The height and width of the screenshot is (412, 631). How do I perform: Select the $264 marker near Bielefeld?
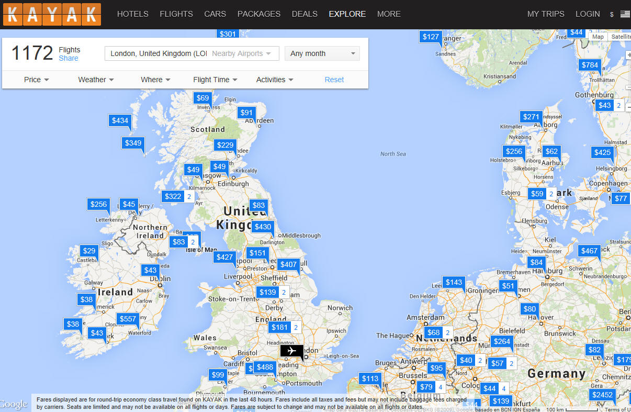(502, 341)
